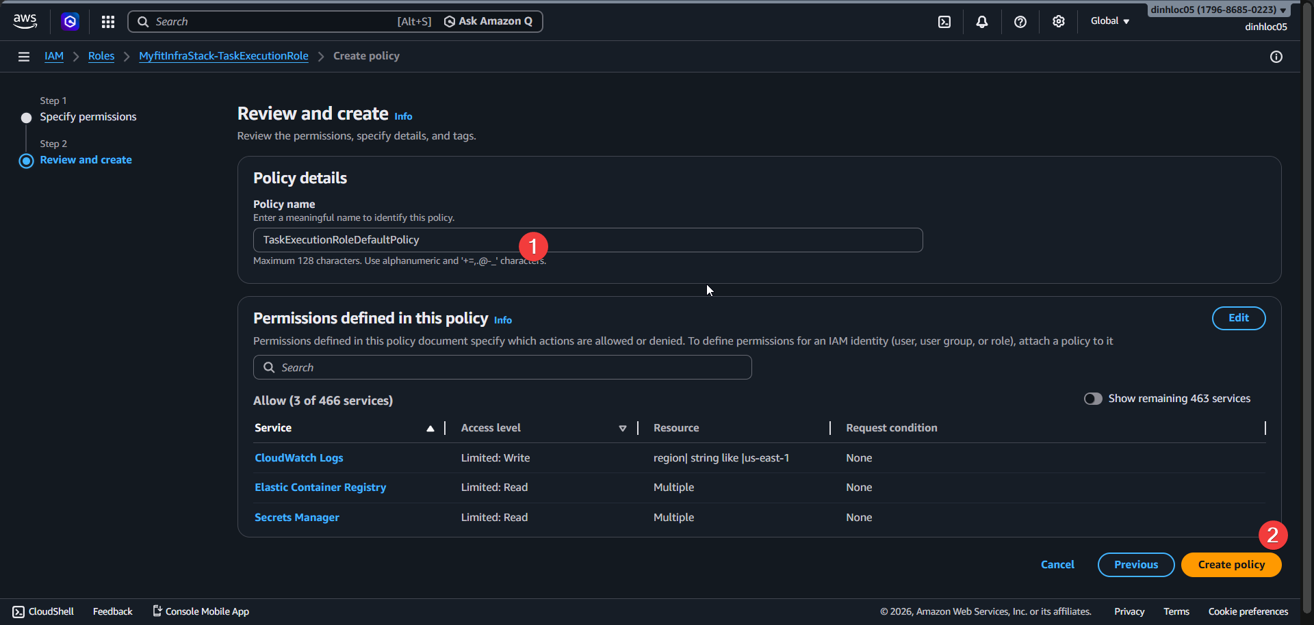Open the Global region dropdown
The image size is (1314, 625).
tap(1109, 21)
